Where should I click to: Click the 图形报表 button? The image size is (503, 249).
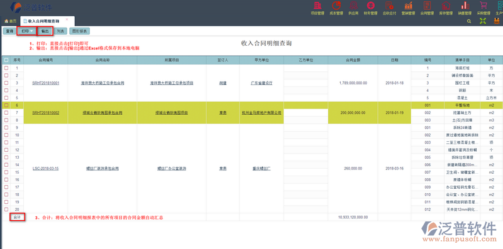pos(80,31)
